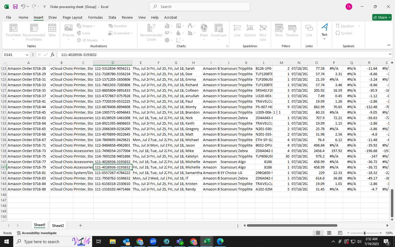Viewport: 395px width, 247px height.
Task: Insert a Slicer filter
Action: pos(279,31)
